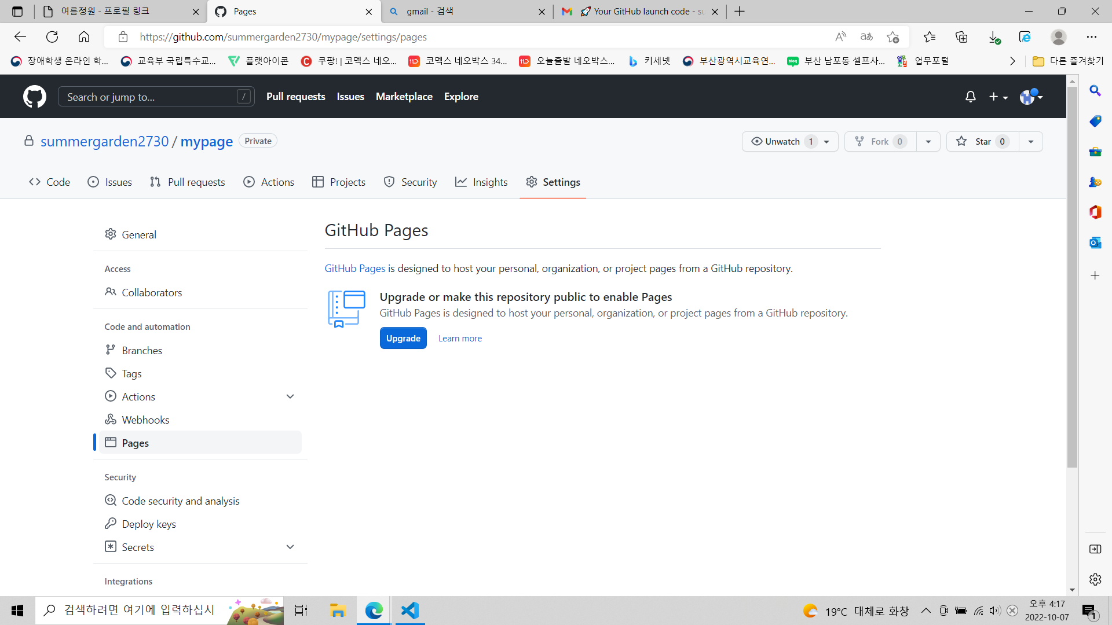Open Deploy keys settings
Viewport: 1112px width, 625px height.
(200, 524)
